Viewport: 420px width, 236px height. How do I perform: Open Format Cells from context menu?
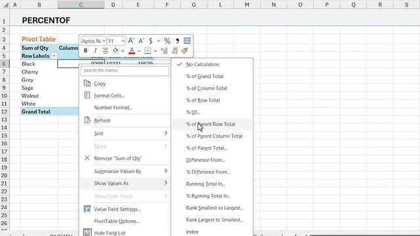(x=110, y=96)
